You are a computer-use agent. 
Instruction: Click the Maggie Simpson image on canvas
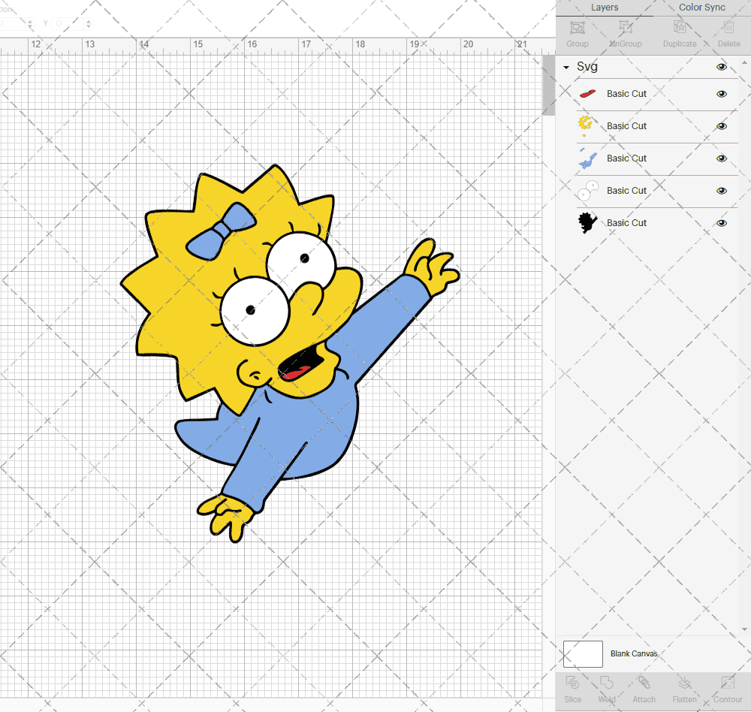[289, 353]
